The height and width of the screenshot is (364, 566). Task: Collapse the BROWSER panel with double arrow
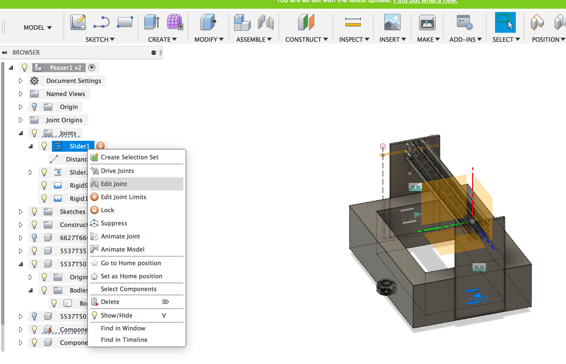coord(4,52)
